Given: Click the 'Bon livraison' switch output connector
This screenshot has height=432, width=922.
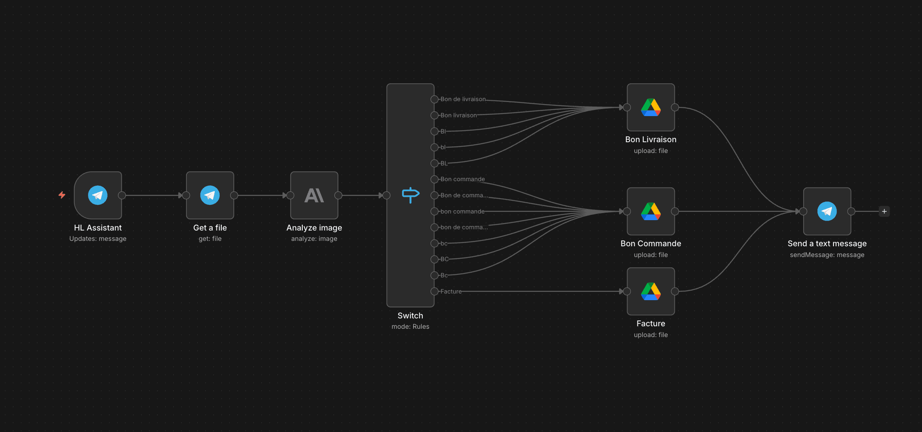Looking at the screenshot, I should 434,115.
